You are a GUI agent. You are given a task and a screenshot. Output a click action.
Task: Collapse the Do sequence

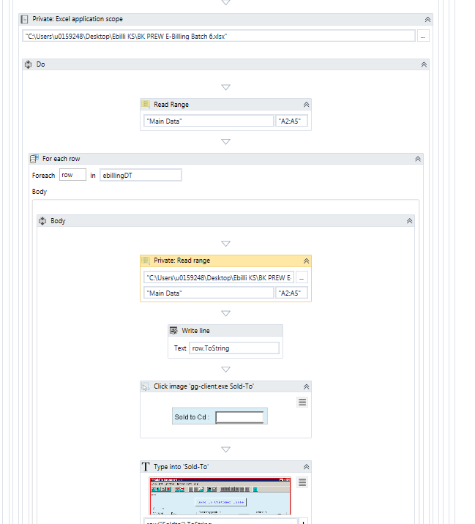424,64
